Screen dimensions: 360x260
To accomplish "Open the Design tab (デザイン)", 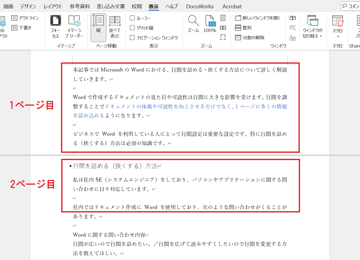I will pyautogui.click(x=28, y=6).
